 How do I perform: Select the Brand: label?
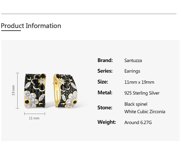point(105,60)
